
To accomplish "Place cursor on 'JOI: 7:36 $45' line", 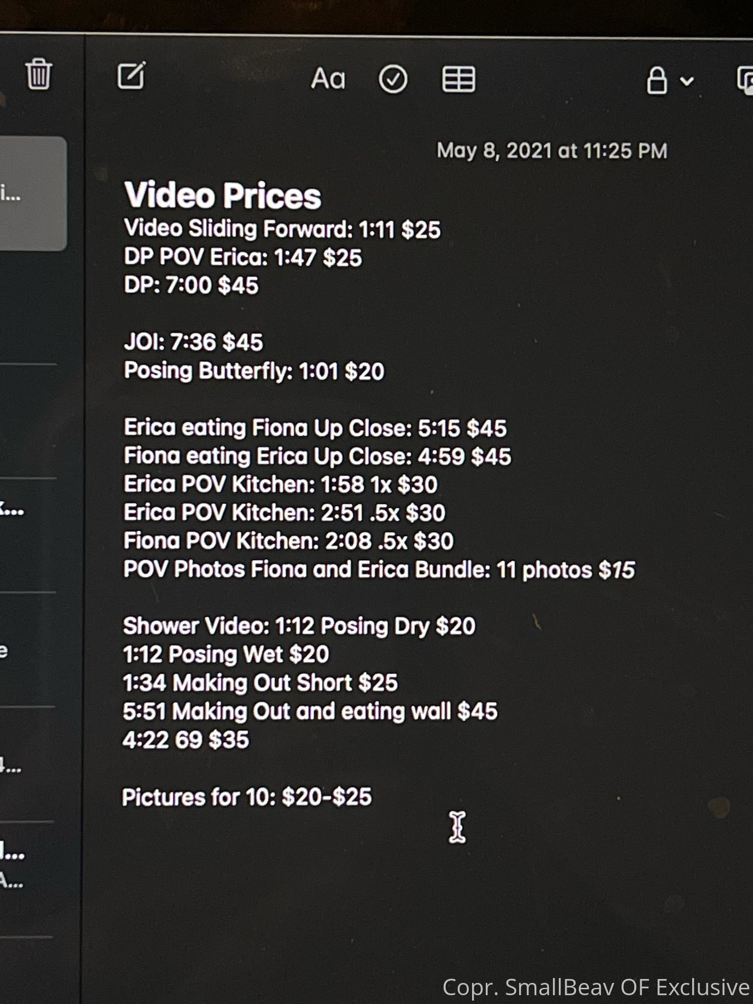I will 193,342.
